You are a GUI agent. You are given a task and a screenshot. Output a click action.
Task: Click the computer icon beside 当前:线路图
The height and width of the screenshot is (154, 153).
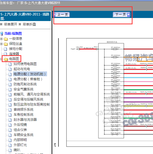(x=2, y=34)
